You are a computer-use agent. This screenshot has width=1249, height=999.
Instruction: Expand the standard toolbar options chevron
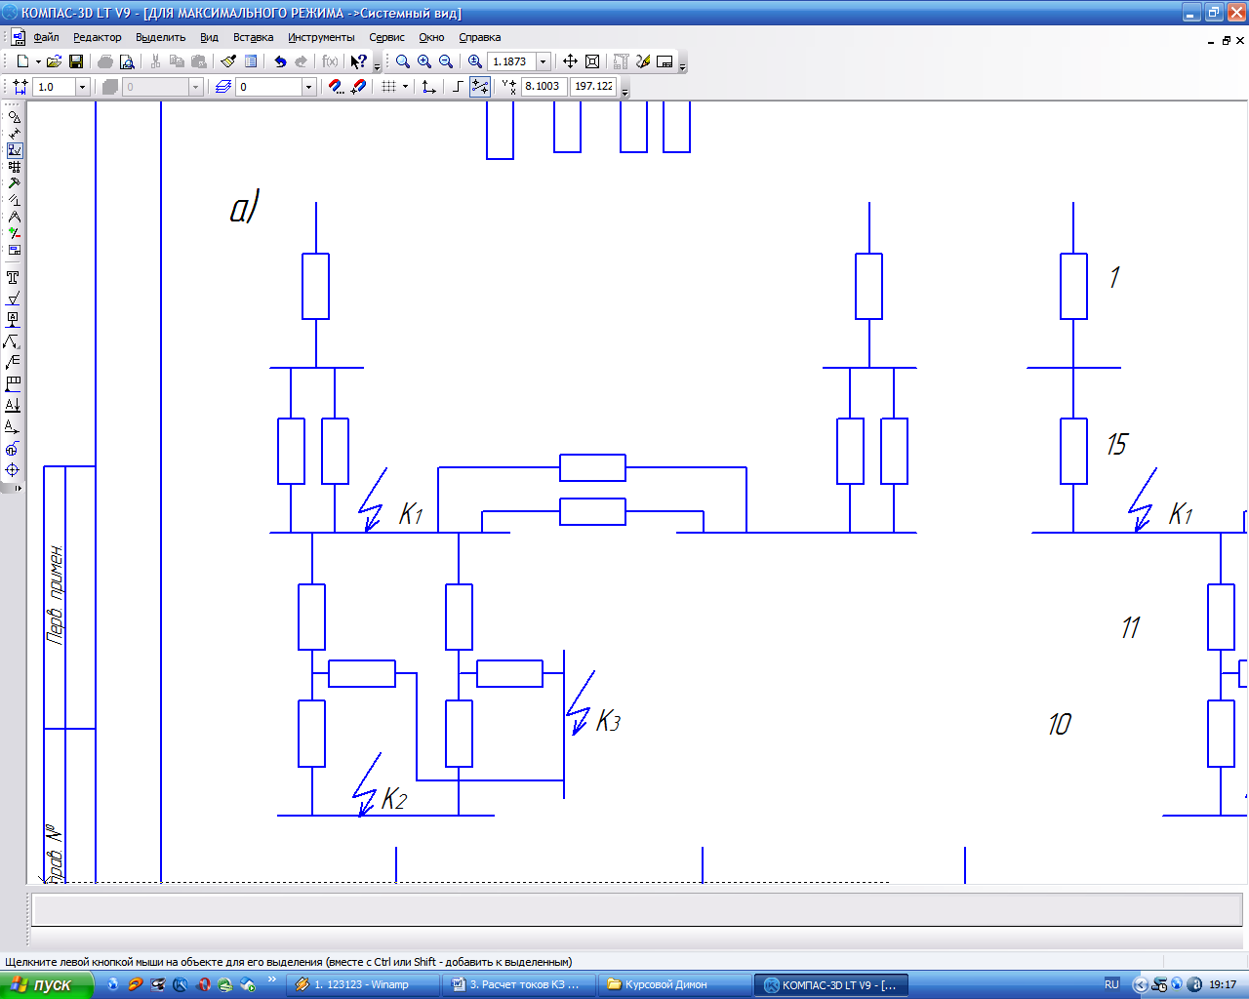tap(378, 64)
